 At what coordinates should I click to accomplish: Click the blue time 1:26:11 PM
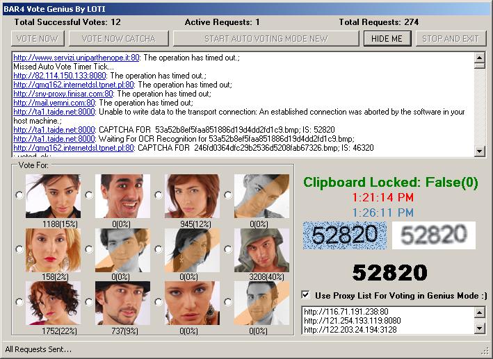[x=382, y=212]
